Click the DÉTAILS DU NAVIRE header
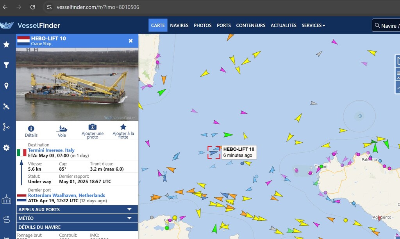 [x=77, y=227]
